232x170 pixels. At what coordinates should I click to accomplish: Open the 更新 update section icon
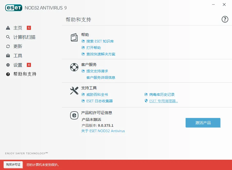(x=8, y=46)
